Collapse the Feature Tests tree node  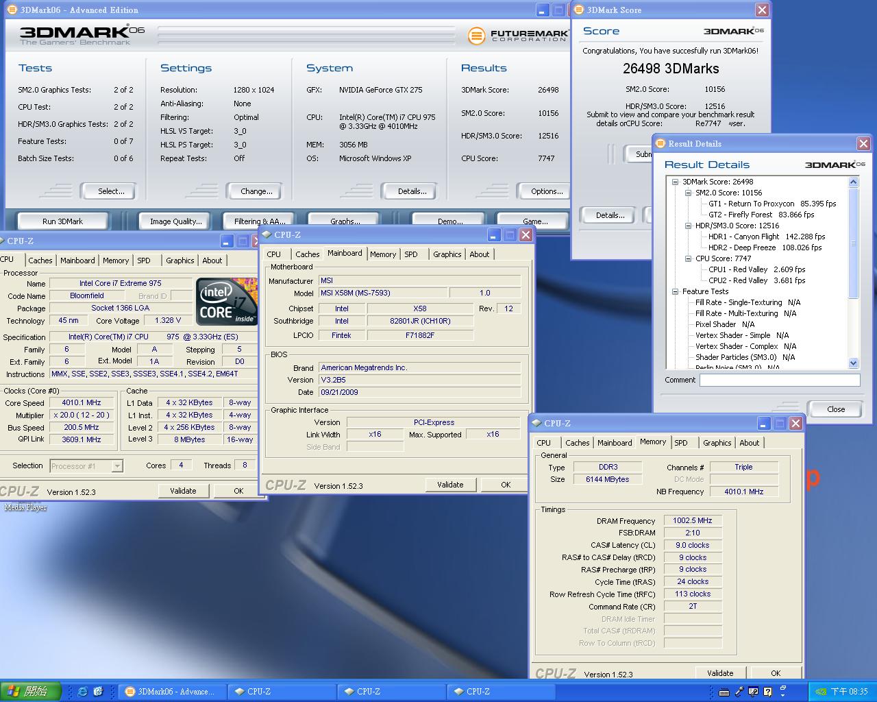tap(675, 291)
